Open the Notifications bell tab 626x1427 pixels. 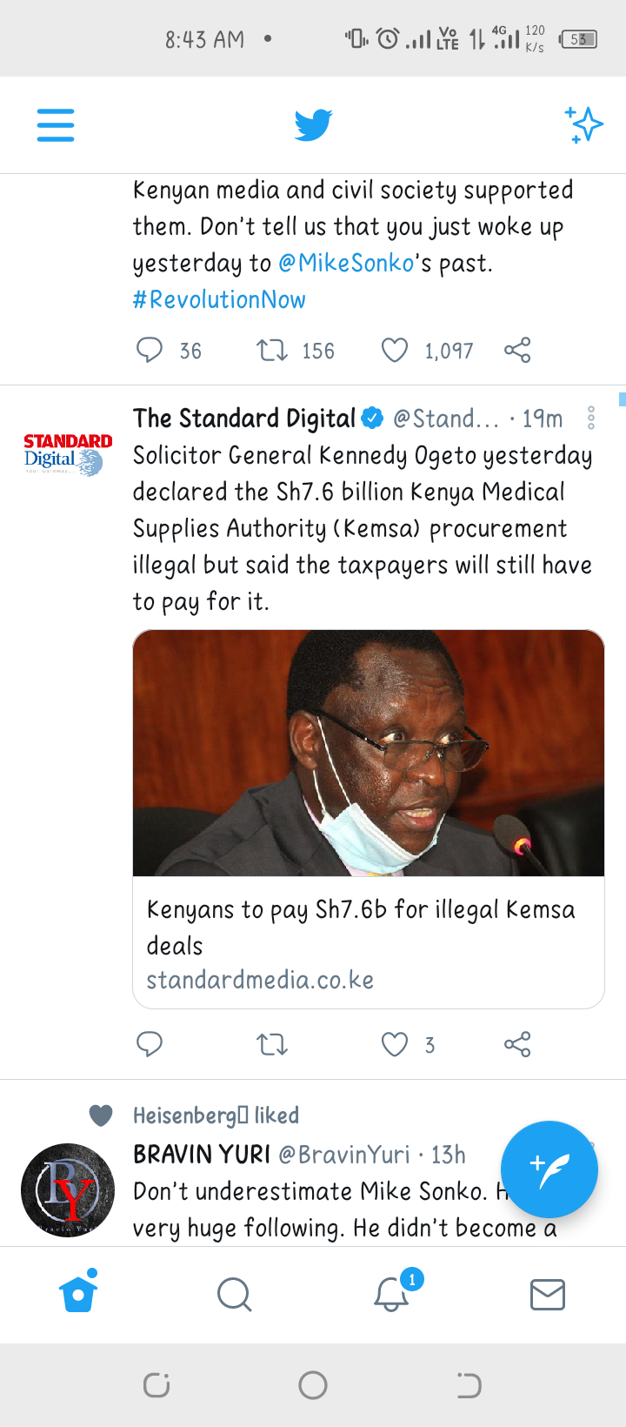[x=393, y=1293]
